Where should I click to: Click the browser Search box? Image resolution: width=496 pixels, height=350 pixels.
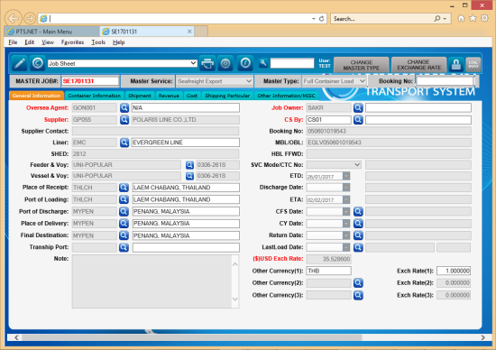tap(382, 19)
